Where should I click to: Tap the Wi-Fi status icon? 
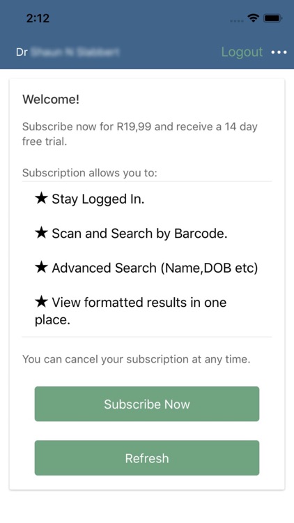coord(254,19)
